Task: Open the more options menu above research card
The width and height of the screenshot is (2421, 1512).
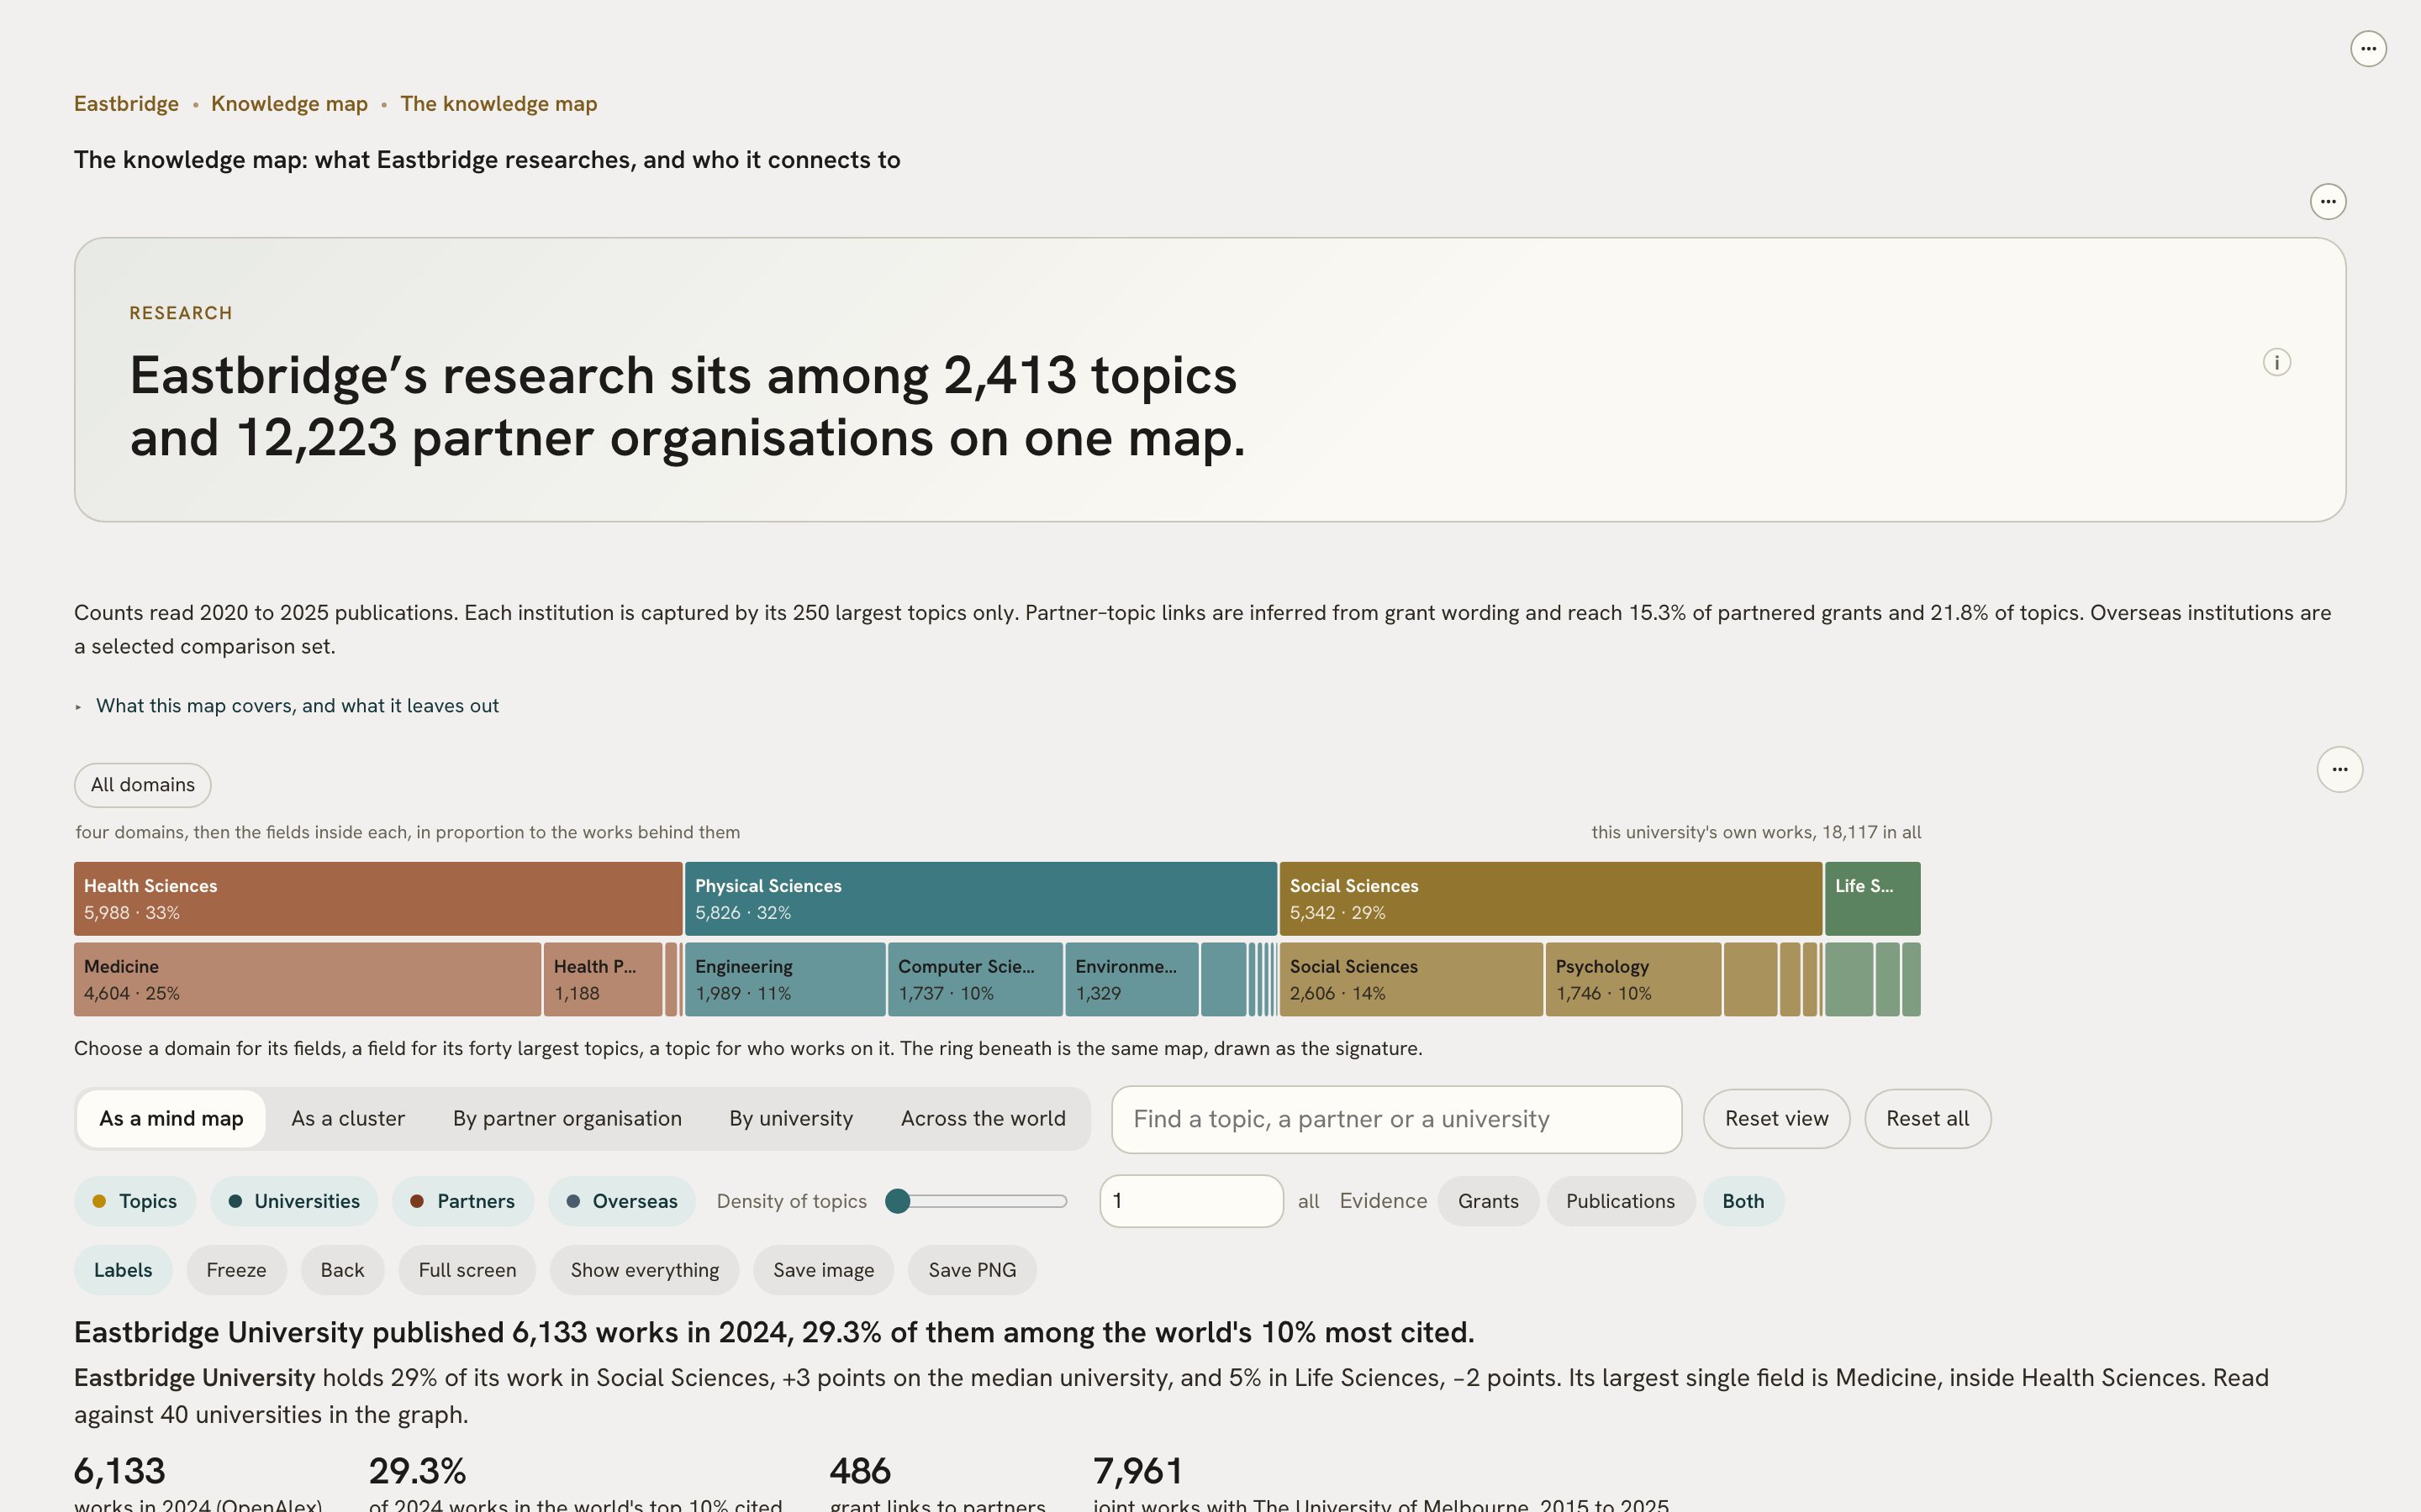Action: click(2328, 202)
